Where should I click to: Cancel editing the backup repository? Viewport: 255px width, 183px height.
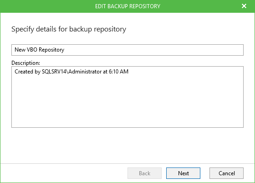tap(226, 173)
